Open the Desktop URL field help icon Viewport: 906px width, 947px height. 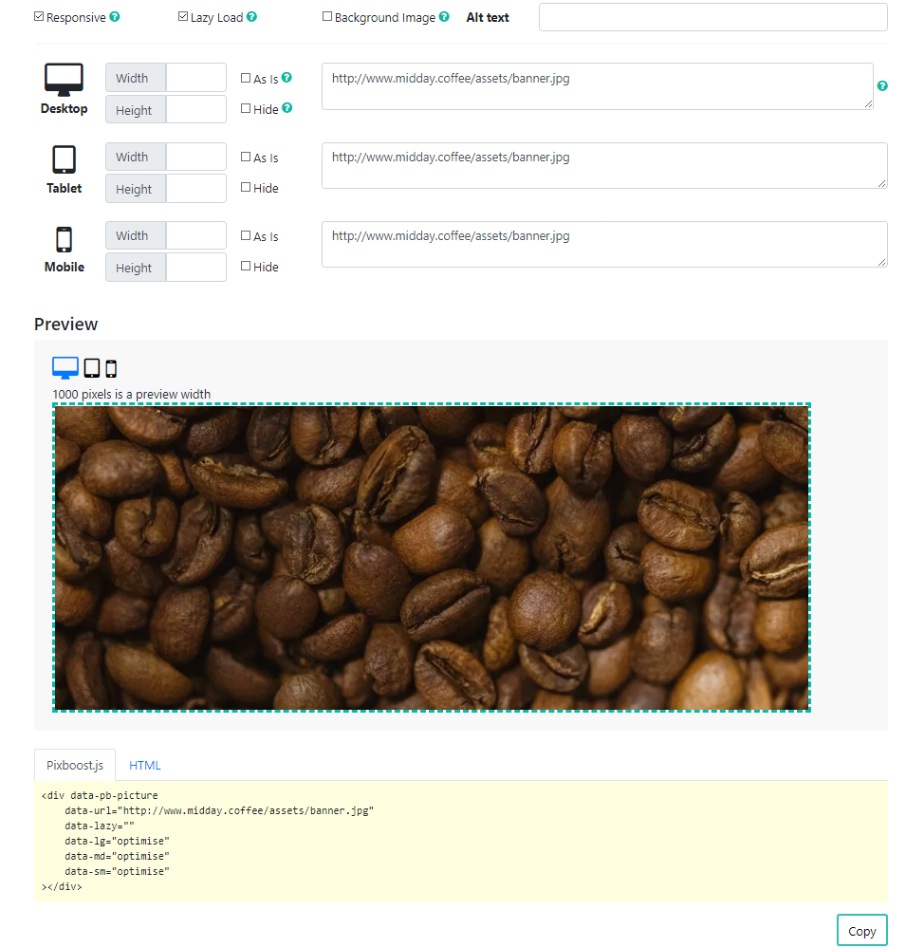[882, 85]
